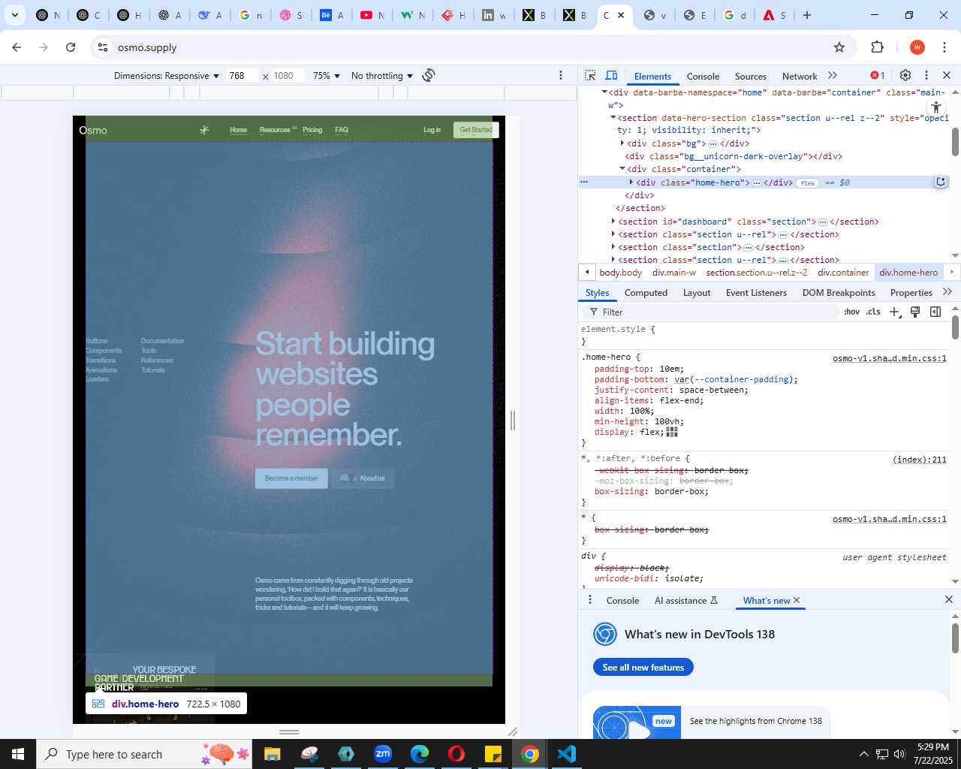This screenshot has height=769, width=961.
Task: Open drawer three-dot menu beside Console
Action: (x=590, y=600)
